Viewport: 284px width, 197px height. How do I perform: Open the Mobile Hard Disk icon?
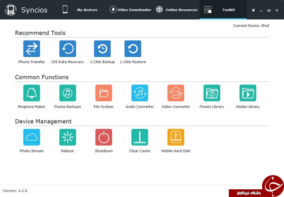(x=176, y=137)
